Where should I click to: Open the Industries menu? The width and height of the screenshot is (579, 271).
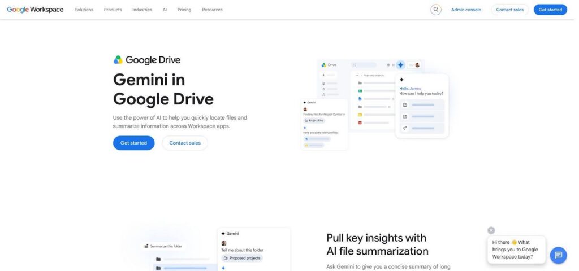point(142,10)
